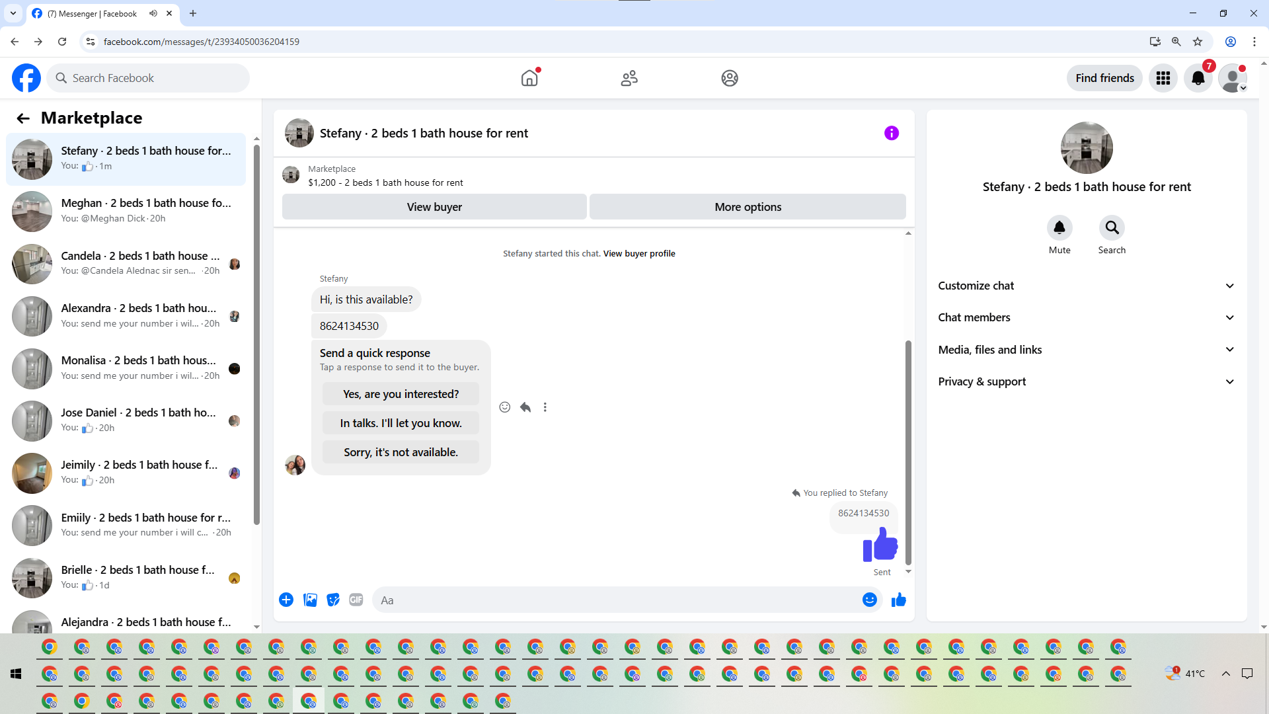Send quick response 'Sorry, it's not available.'
This screenshot has width=1269, height=714.
pos(401,452)
